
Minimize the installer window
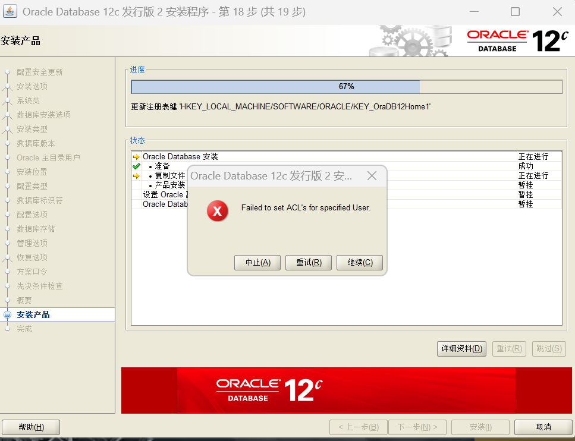pos(474,12)
